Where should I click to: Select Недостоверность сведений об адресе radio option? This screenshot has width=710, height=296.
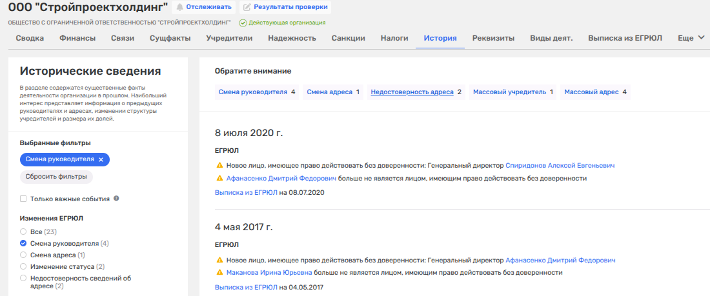tap(23, 279)
